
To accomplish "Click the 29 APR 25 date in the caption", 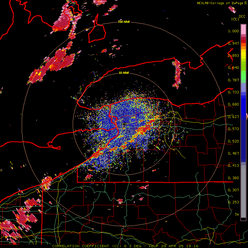I will pyautogui.click(x=172, y=246).
